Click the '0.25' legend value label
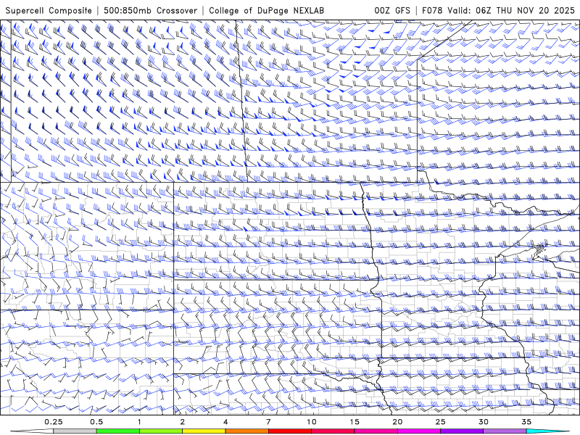 tap(53, 422)
